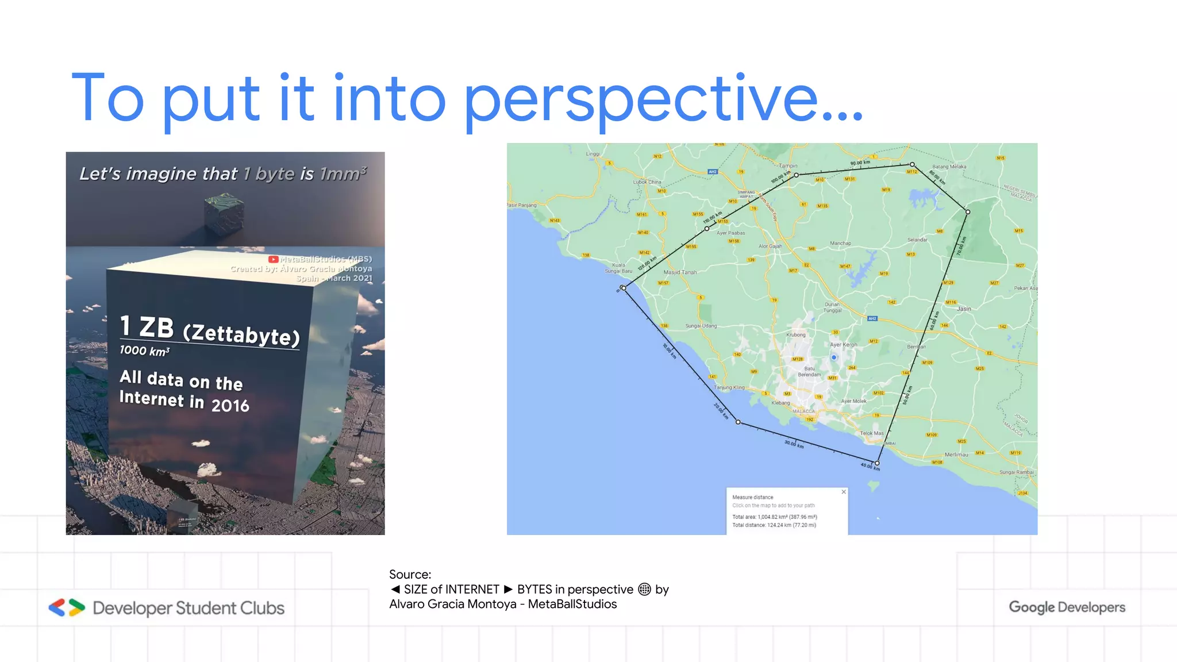
Task: Click the 'To put it into perspective' title
Action: (467, 98)
